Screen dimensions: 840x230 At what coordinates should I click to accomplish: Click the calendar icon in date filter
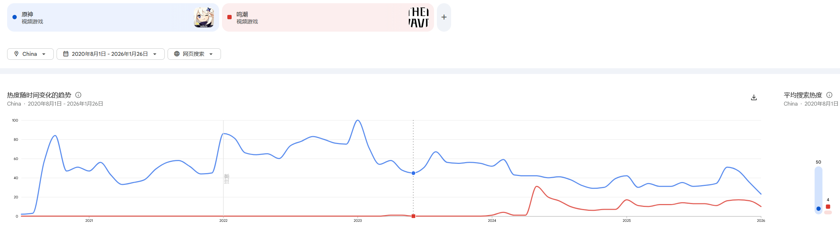pyautogui.click(x=66, y=54)
